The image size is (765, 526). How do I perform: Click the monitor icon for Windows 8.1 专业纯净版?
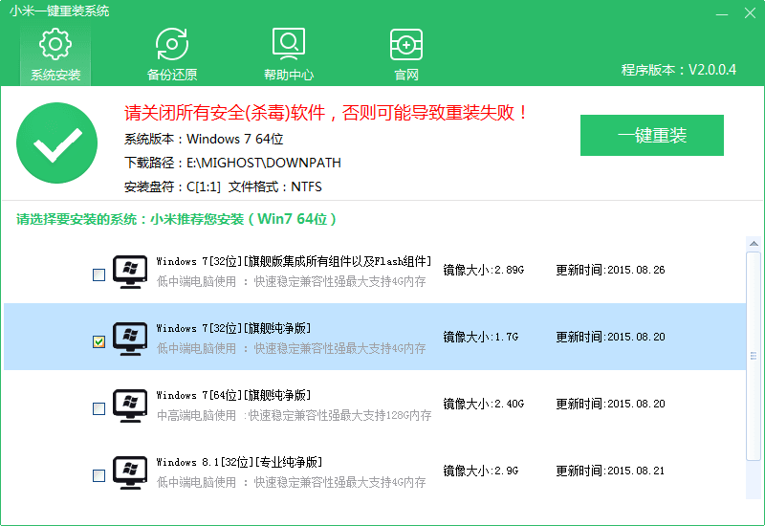pos(130,472)
